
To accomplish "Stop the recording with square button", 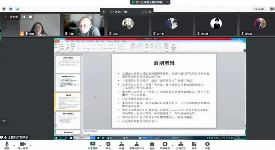I will click(30, 17).
